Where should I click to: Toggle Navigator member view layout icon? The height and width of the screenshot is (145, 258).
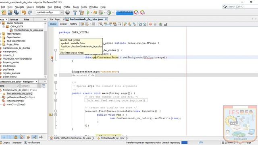(44, 86)
